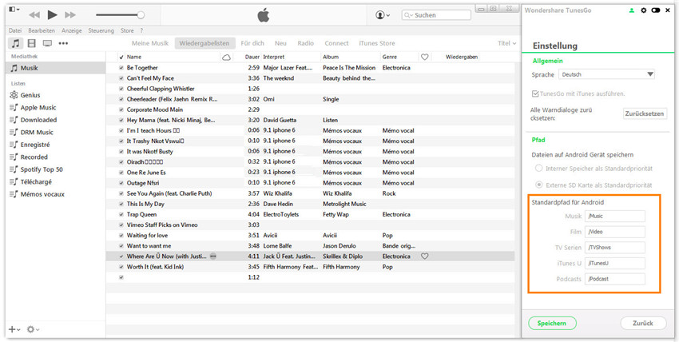Sort by the Dauer column header
This screenshot has height=342, width=679.
pyautogui.click(x=252, y=58)
